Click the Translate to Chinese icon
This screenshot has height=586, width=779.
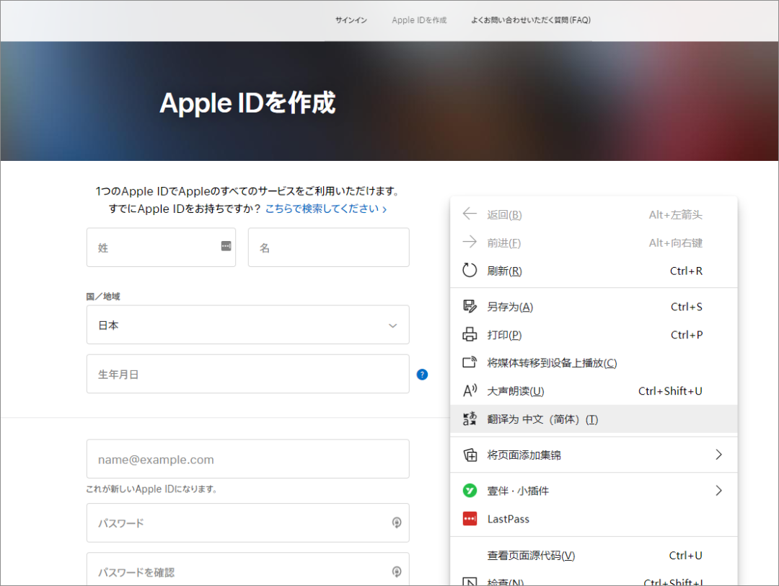(470, 419)
